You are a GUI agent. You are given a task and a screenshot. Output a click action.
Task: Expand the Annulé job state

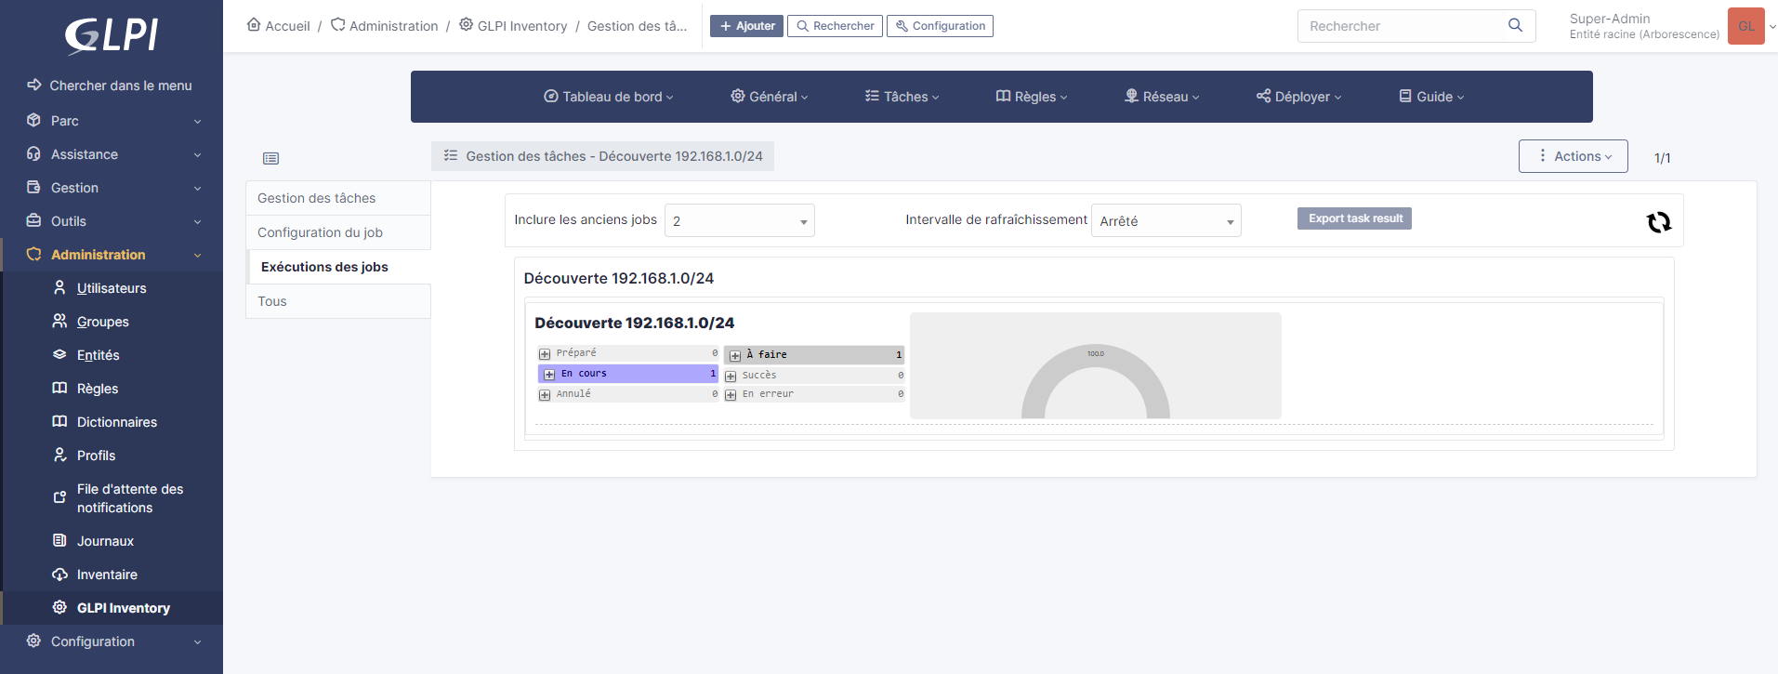pos(545,395)
